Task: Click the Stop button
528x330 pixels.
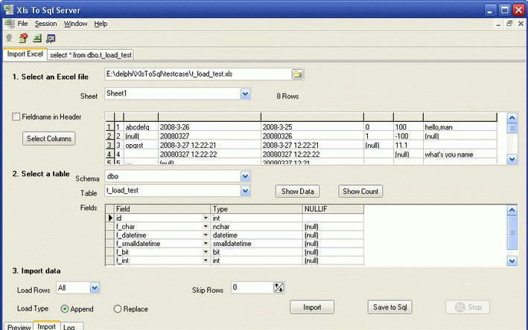Action: click(468, 307)
